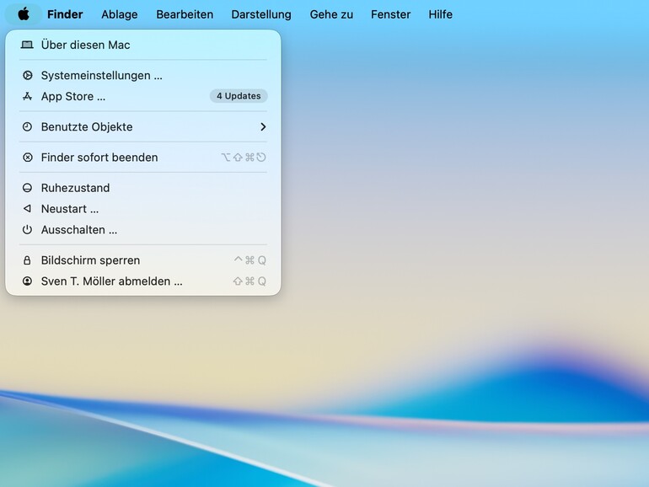Open the Gehe zu menu
This screenshot has height=487, width=649.
click(331, 14)
